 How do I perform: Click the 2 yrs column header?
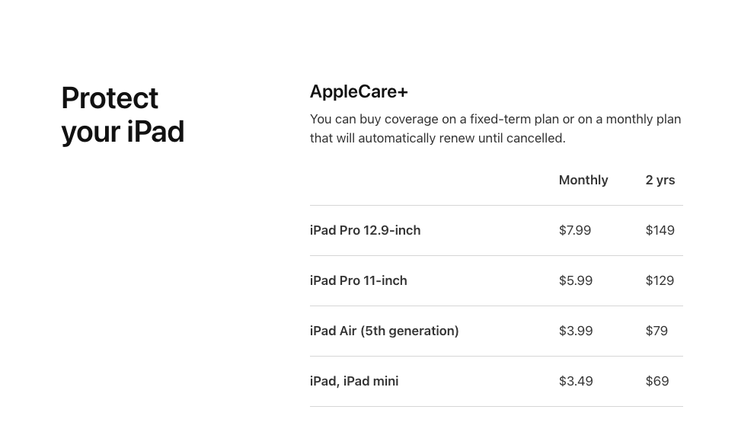tap(660, 181)
